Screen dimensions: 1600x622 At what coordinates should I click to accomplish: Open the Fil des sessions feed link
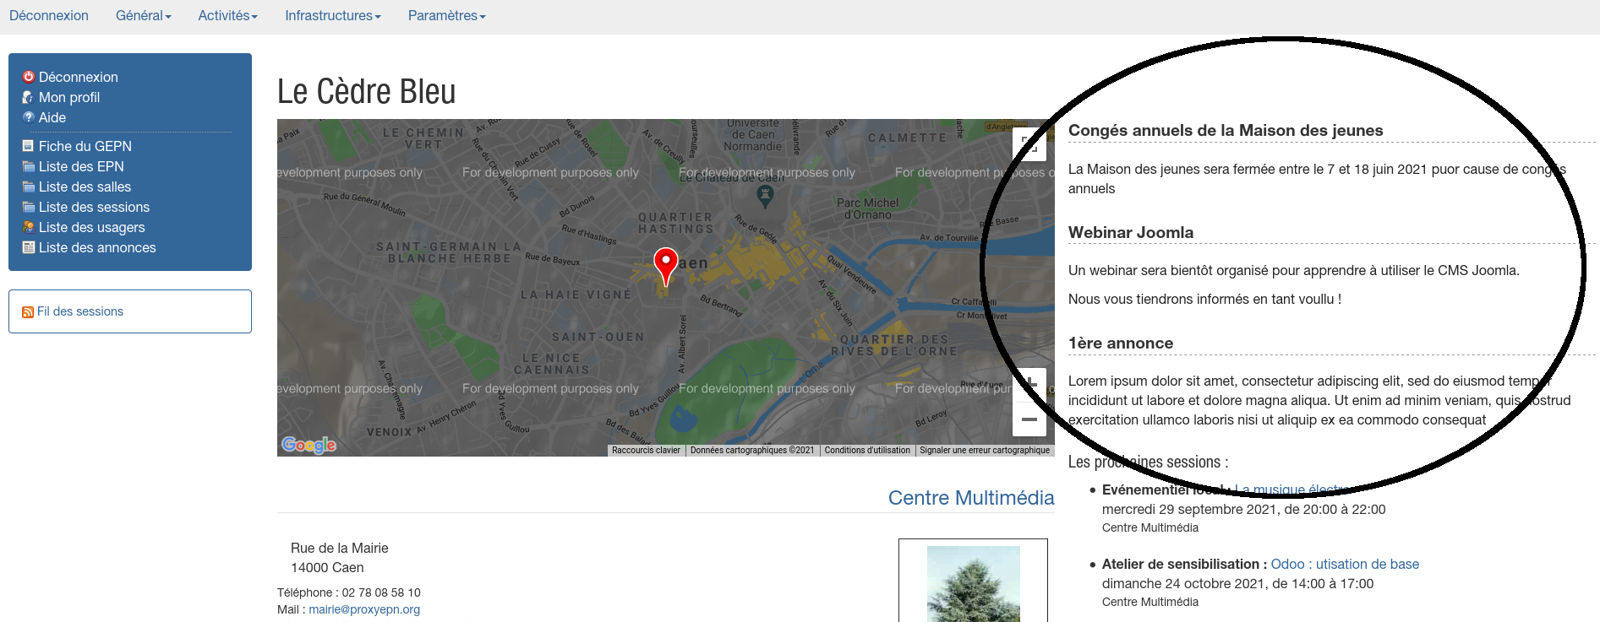(80, 311)
